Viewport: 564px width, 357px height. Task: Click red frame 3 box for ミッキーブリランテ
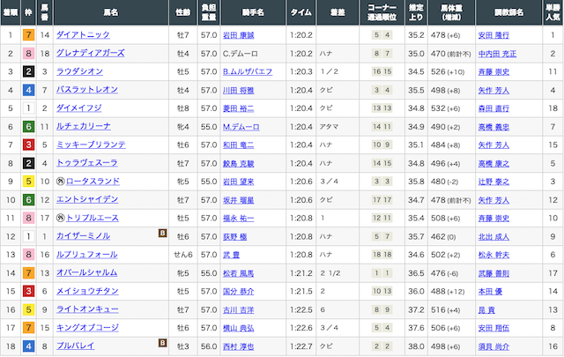pos(28,145)
